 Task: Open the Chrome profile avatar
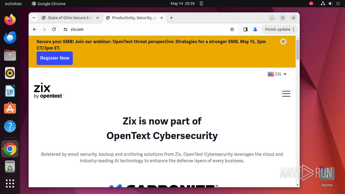(x=255, y=29)
